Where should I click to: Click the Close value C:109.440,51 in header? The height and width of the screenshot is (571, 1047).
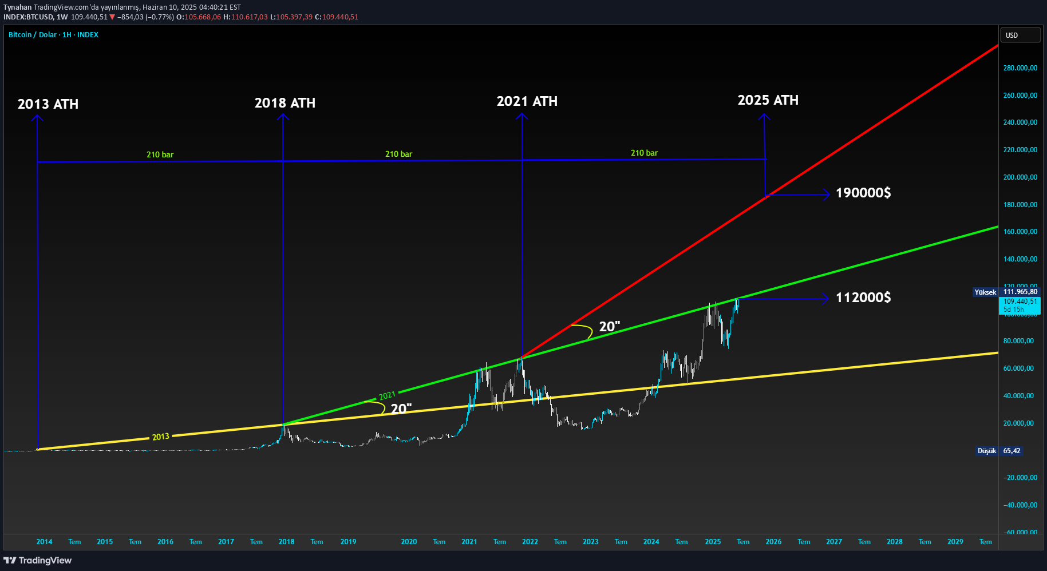click(337, 17)
